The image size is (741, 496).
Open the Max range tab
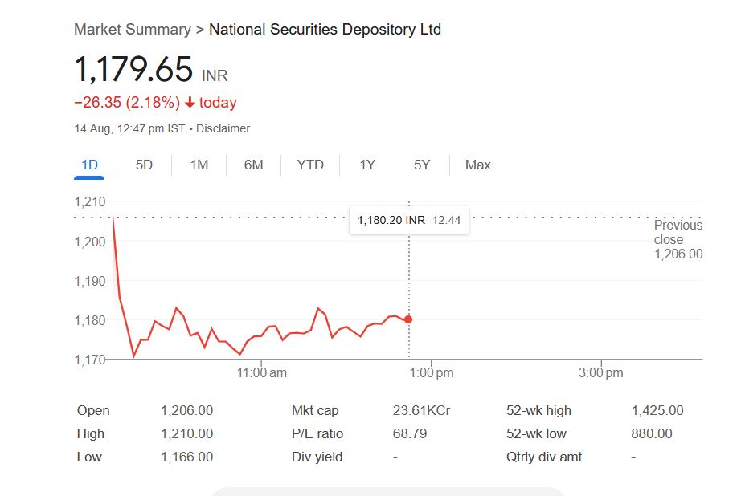[477, 165]
